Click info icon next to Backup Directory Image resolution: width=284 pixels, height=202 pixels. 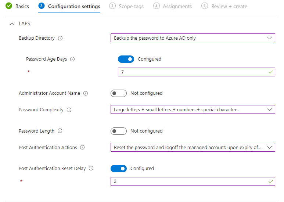click(60, 38)
